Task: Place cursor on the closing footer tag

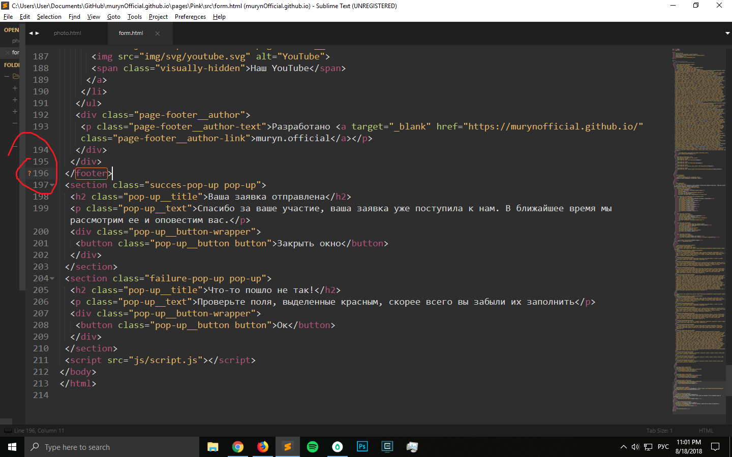Action: tap(88, 174)
